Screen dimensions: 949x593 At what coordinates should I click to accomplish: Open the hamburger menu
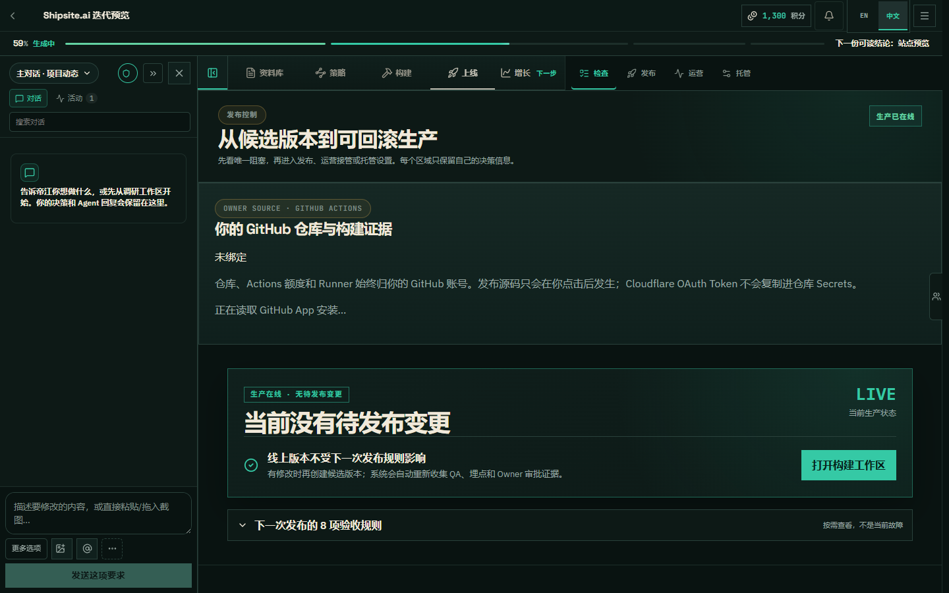925,16
